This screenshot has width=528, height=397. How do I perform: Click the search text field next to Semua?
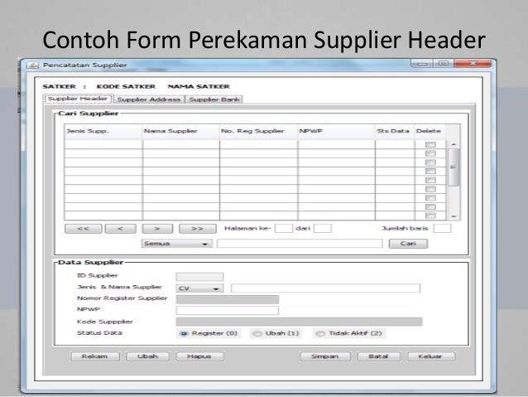300,244
